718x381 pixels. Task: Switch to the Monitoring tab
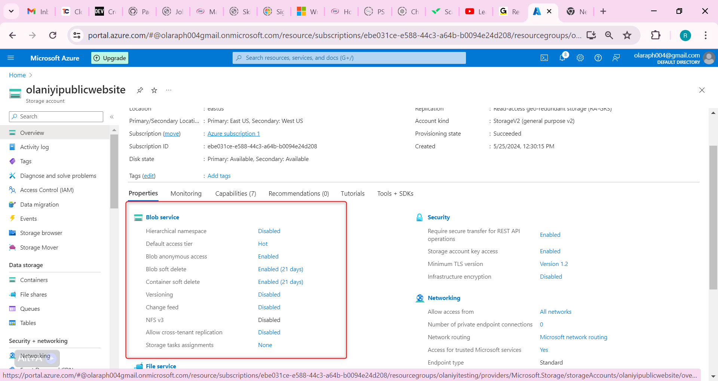click(x=186, y=193)
